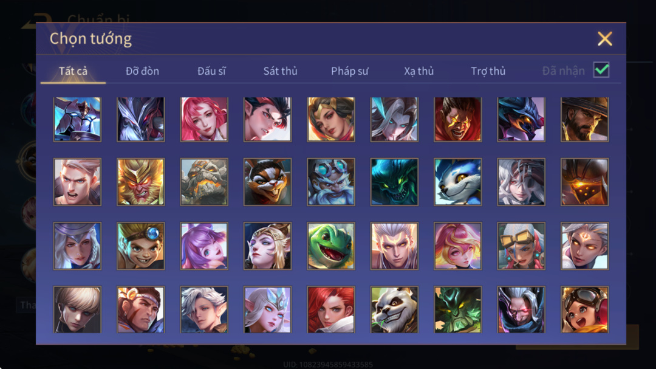The image size is (656, 369).
Task: Toggle the Đã nhận checkbox
Action: (x=601, y=70)
